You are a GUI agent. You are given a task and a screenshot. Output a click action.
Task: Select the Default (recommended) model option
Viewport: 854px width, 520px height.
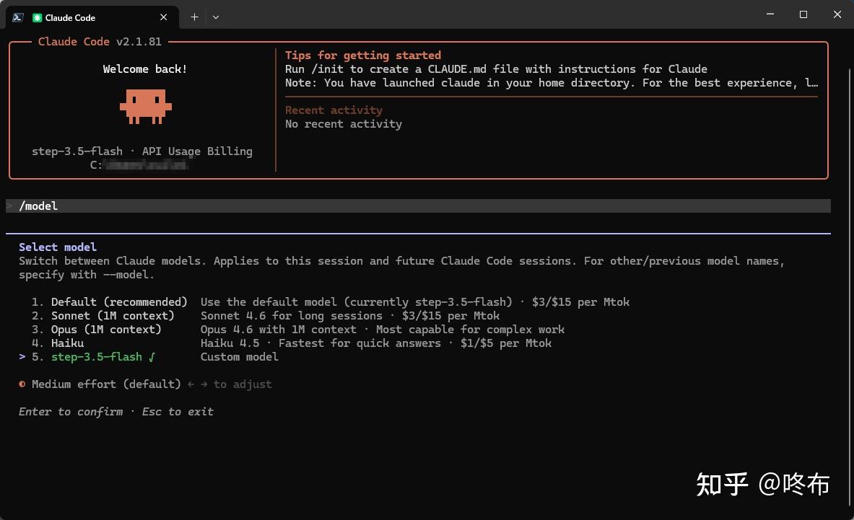tap(119, 302)
